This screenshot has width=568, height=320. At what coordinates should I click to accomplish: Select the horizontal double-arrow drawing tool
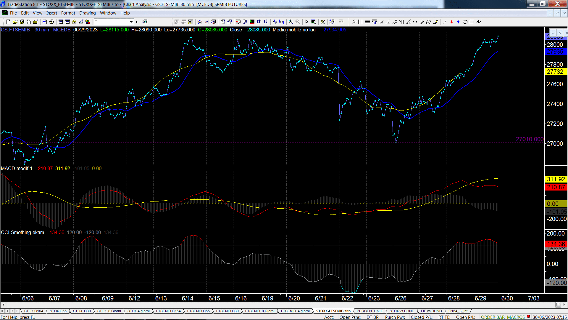pos(415,22)
